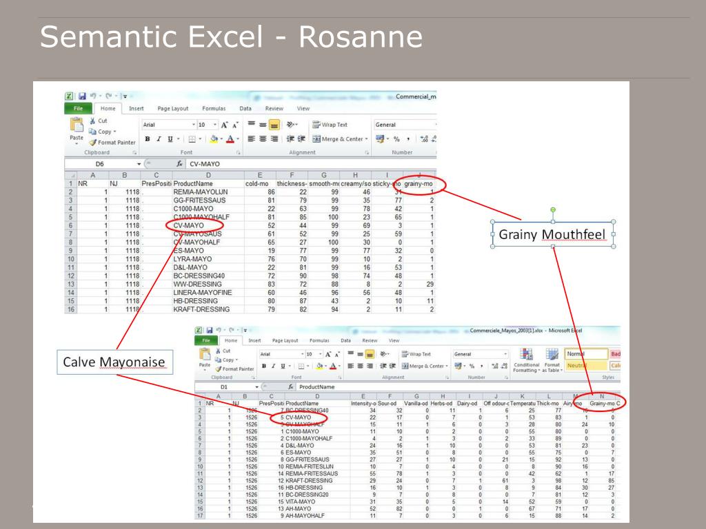Click Undo arrow in upper Excel window
Viewport: 706px width, 529px height.
pyautogui.click(x=93, y=96)
